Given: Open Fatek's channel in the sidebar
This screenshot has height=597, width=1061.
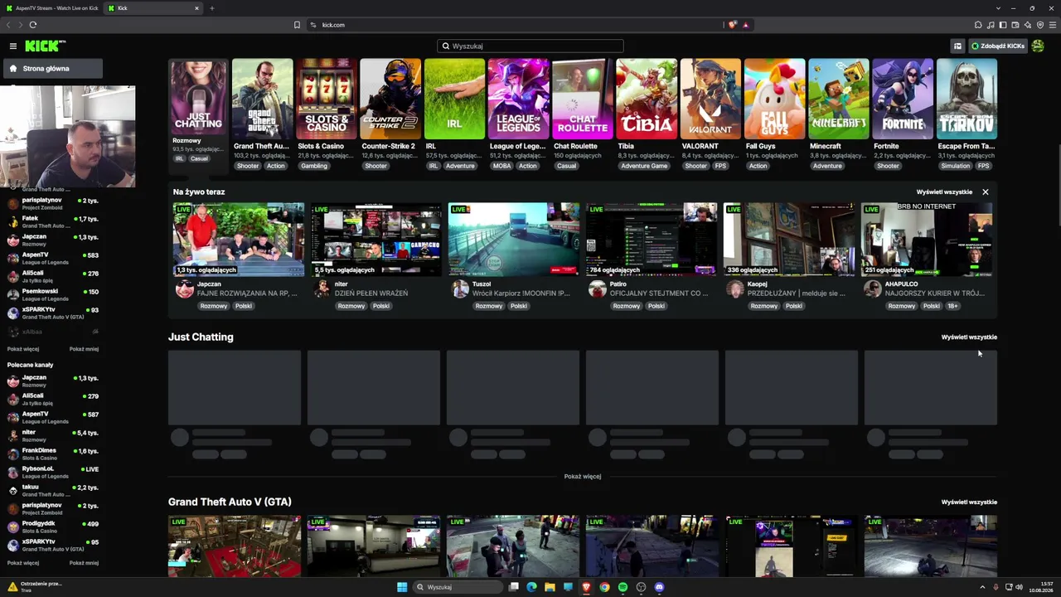Looking at the screenshot, I should (x=53, y=221).
